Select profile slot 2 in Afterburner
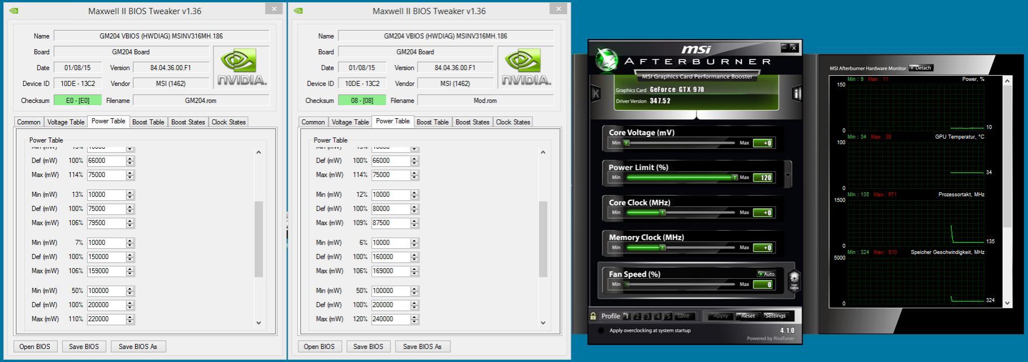The width and height of the screenshot is (1028, 362). pyautogui.click(x=637, y=316)
